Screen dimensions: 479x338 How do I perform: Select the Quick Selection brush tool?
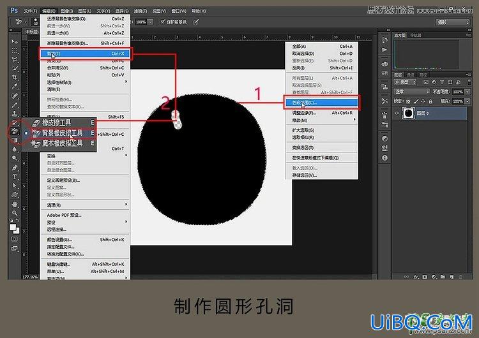[x=14, y=68]
